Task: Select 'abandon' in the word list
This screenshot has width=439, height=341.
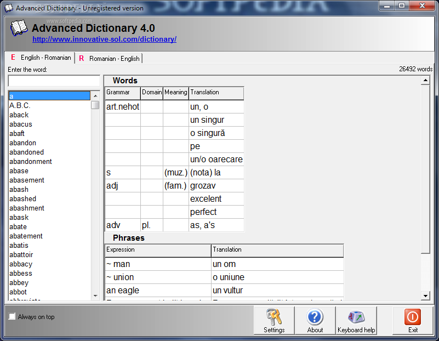Action: tap(49, 143)
